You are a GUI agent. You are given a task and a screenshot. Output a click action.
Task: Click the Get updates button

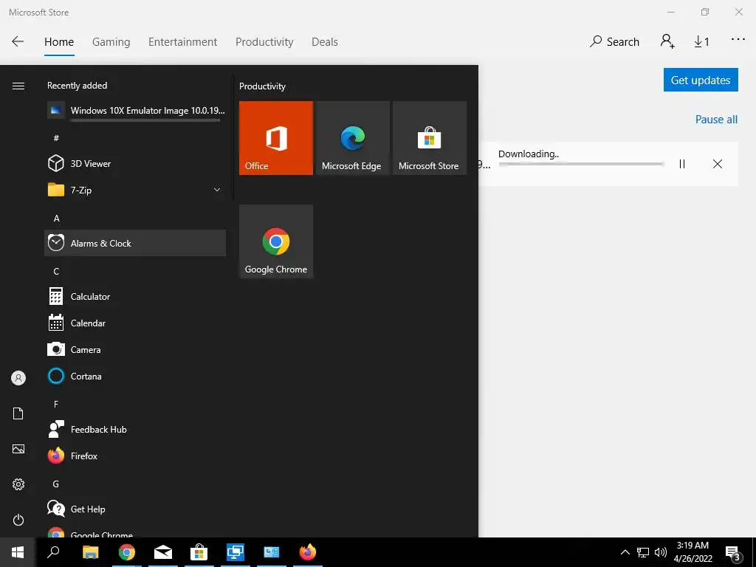[x=701, y=80]
